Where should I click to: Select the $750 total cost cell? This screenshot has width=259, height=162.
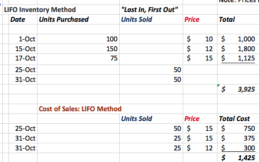point(238,129)
